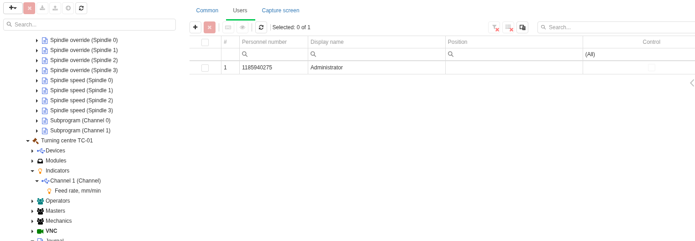Click the red delete user button
This screenshot has width=695, height=241.
(x=210, y=27)
